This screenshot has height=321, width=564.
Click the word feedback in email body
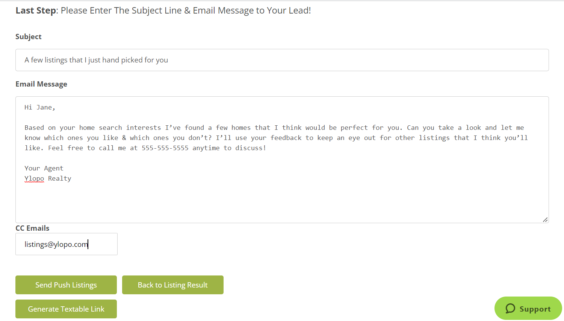(x=286, y=138)
